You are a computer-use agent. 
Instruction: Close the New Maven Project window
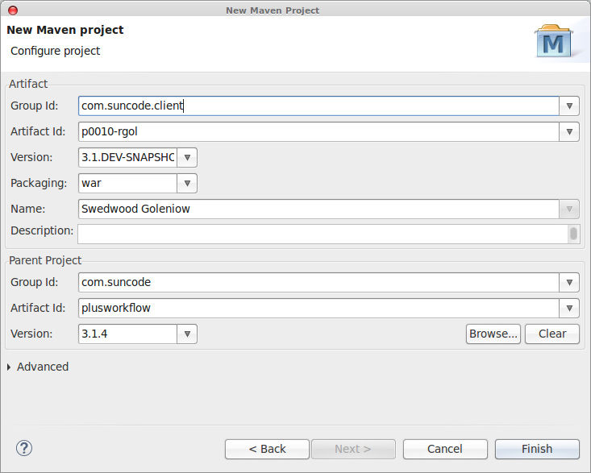(13, 10)
